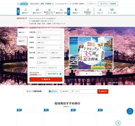
Task: Open the calendar icon in departure date field
Action: click(60, 48)
